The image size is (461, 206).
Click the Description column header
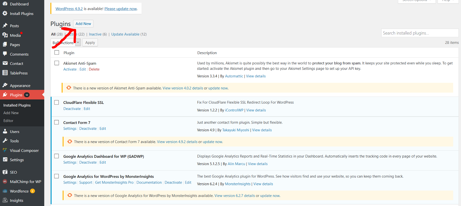[207, 53]
